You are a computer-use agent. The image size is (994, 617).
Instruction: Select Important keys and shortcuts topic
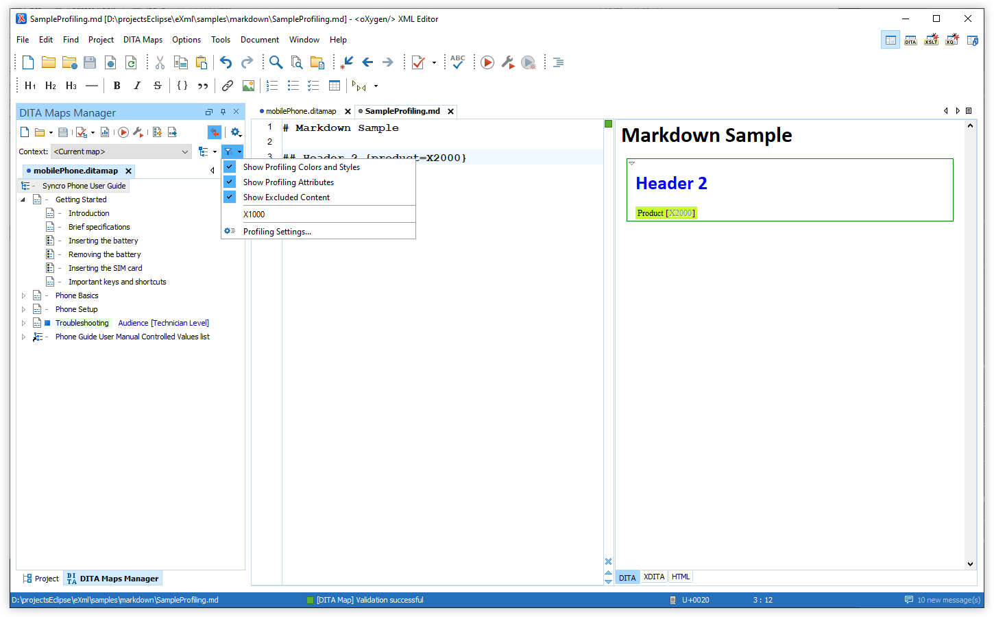[x=117, y=282]
